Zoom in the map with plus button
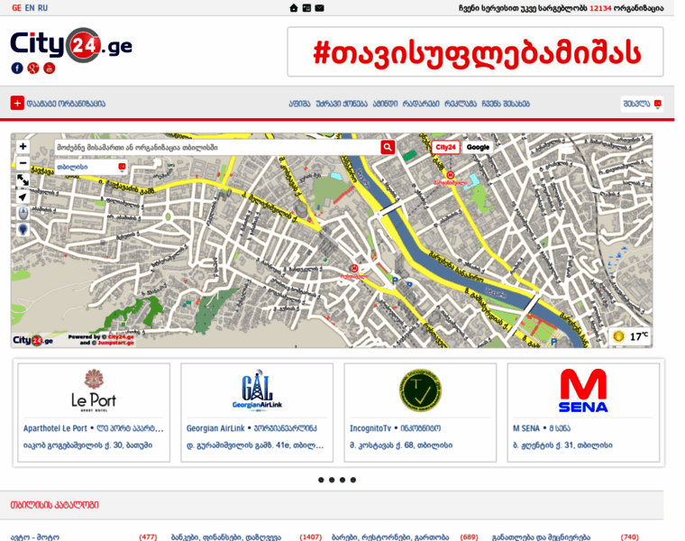The width and height of the screenshot is (685, 541). tap(23, 146)
